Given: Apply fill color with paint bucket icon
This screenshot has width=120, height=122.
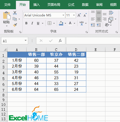Looking at the screenshot, I should (x=61, y=23).
